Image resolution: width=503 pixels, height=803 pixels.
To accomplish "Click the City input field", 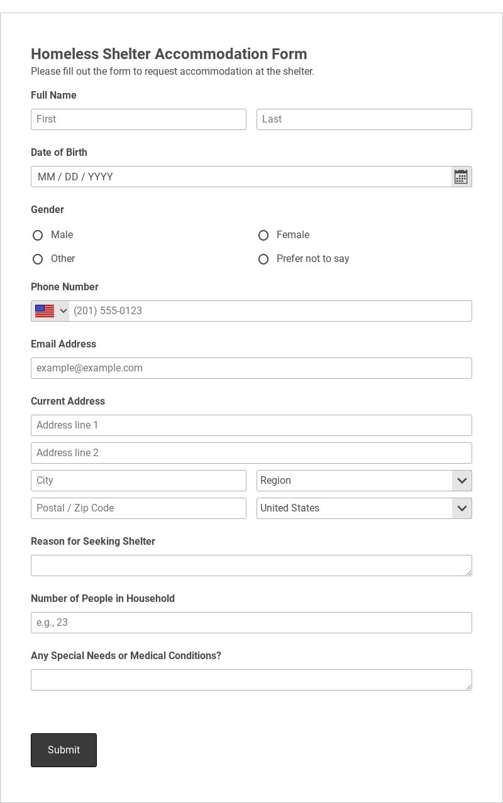I will click(x=138, y=481).
